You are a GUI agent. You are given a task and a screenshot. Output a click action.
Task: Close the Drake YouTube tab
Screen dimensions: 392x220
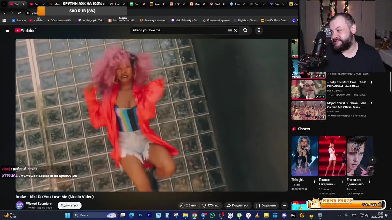[24, 4]
